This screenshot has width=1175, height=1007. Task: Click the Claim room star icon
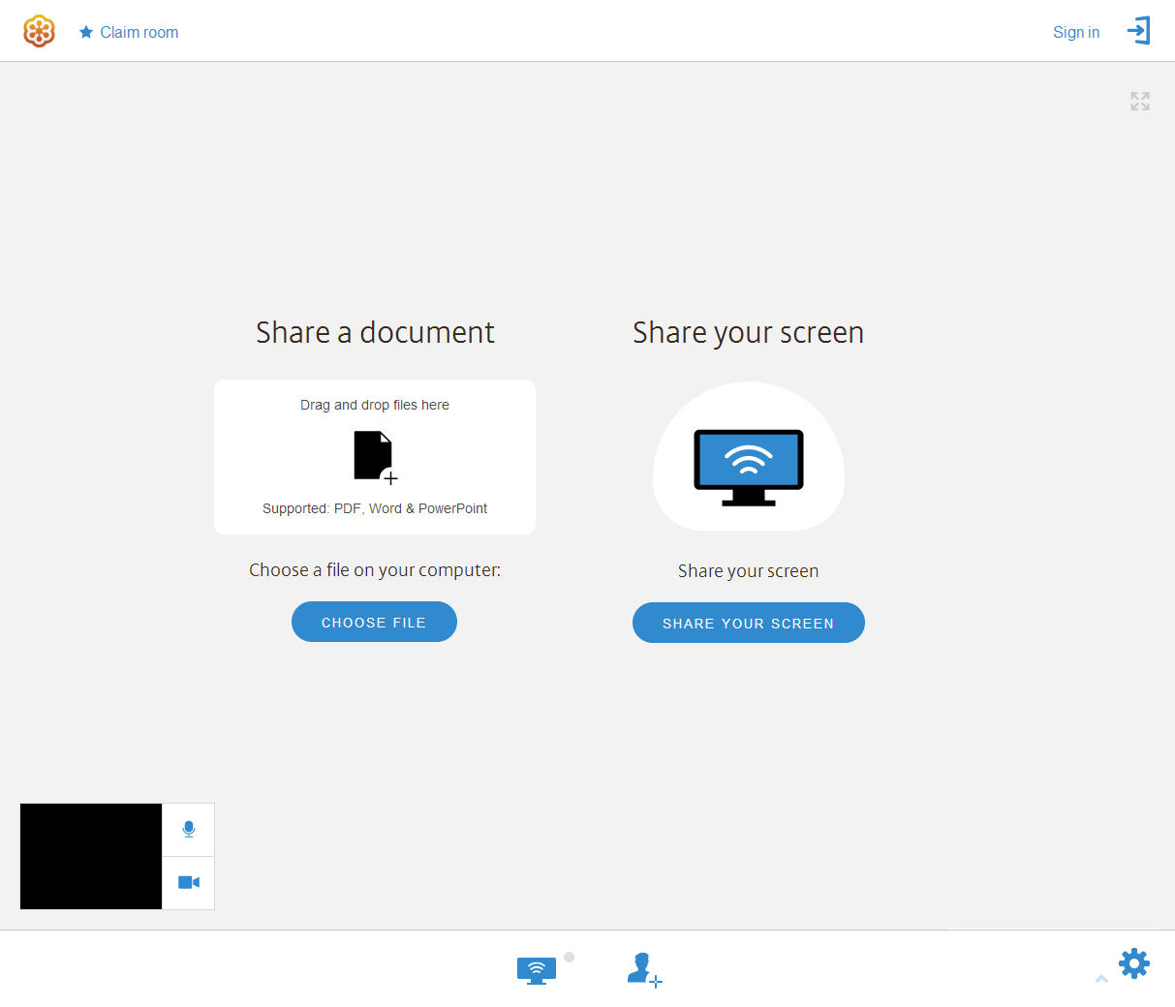(x=86, y=32)
